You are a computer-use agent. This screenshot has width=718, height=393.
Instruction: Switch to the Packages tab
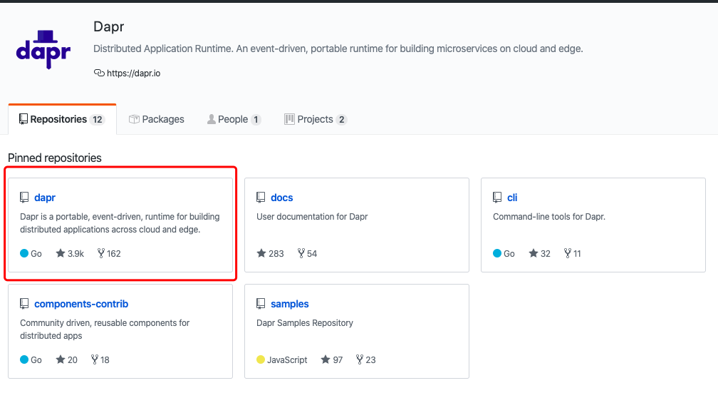coord(157,119)
